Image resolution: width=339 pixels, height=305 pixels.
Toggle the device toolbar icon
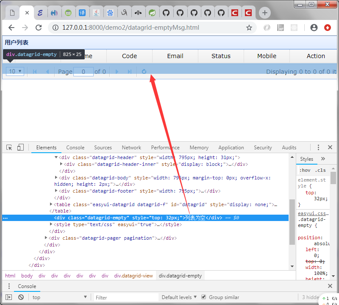click(20, 148)
